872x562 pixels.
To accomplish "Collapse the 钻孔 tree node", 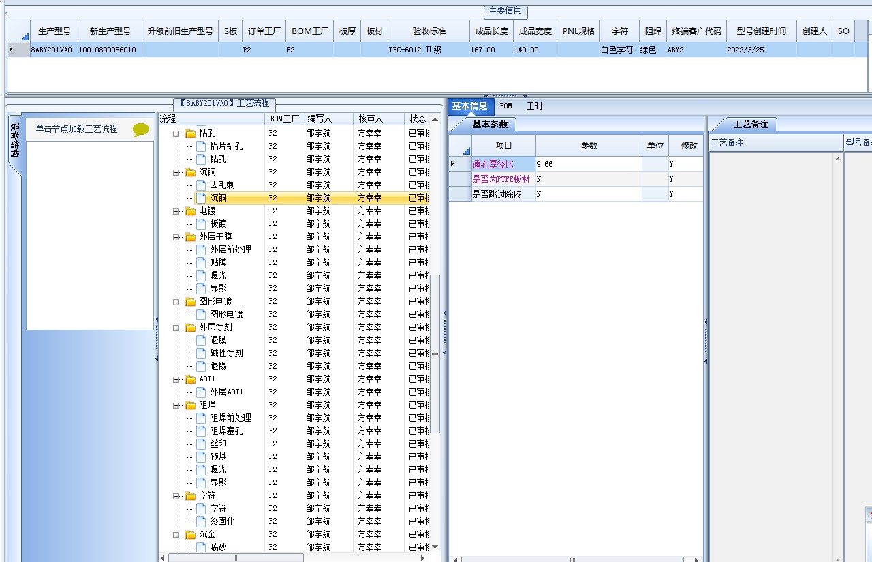I will (x=176, y=134).
